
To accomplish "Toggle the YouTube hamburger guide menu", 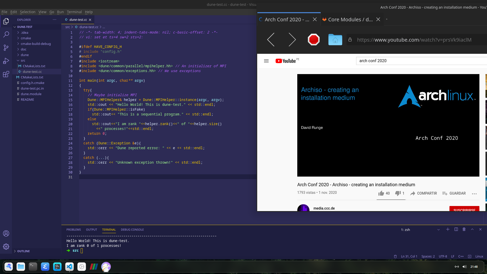I will (266, 61).
